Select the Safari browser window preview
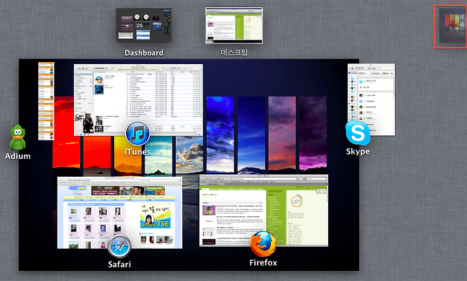Viewport: 467px width, 281px height. pos(120,212)
